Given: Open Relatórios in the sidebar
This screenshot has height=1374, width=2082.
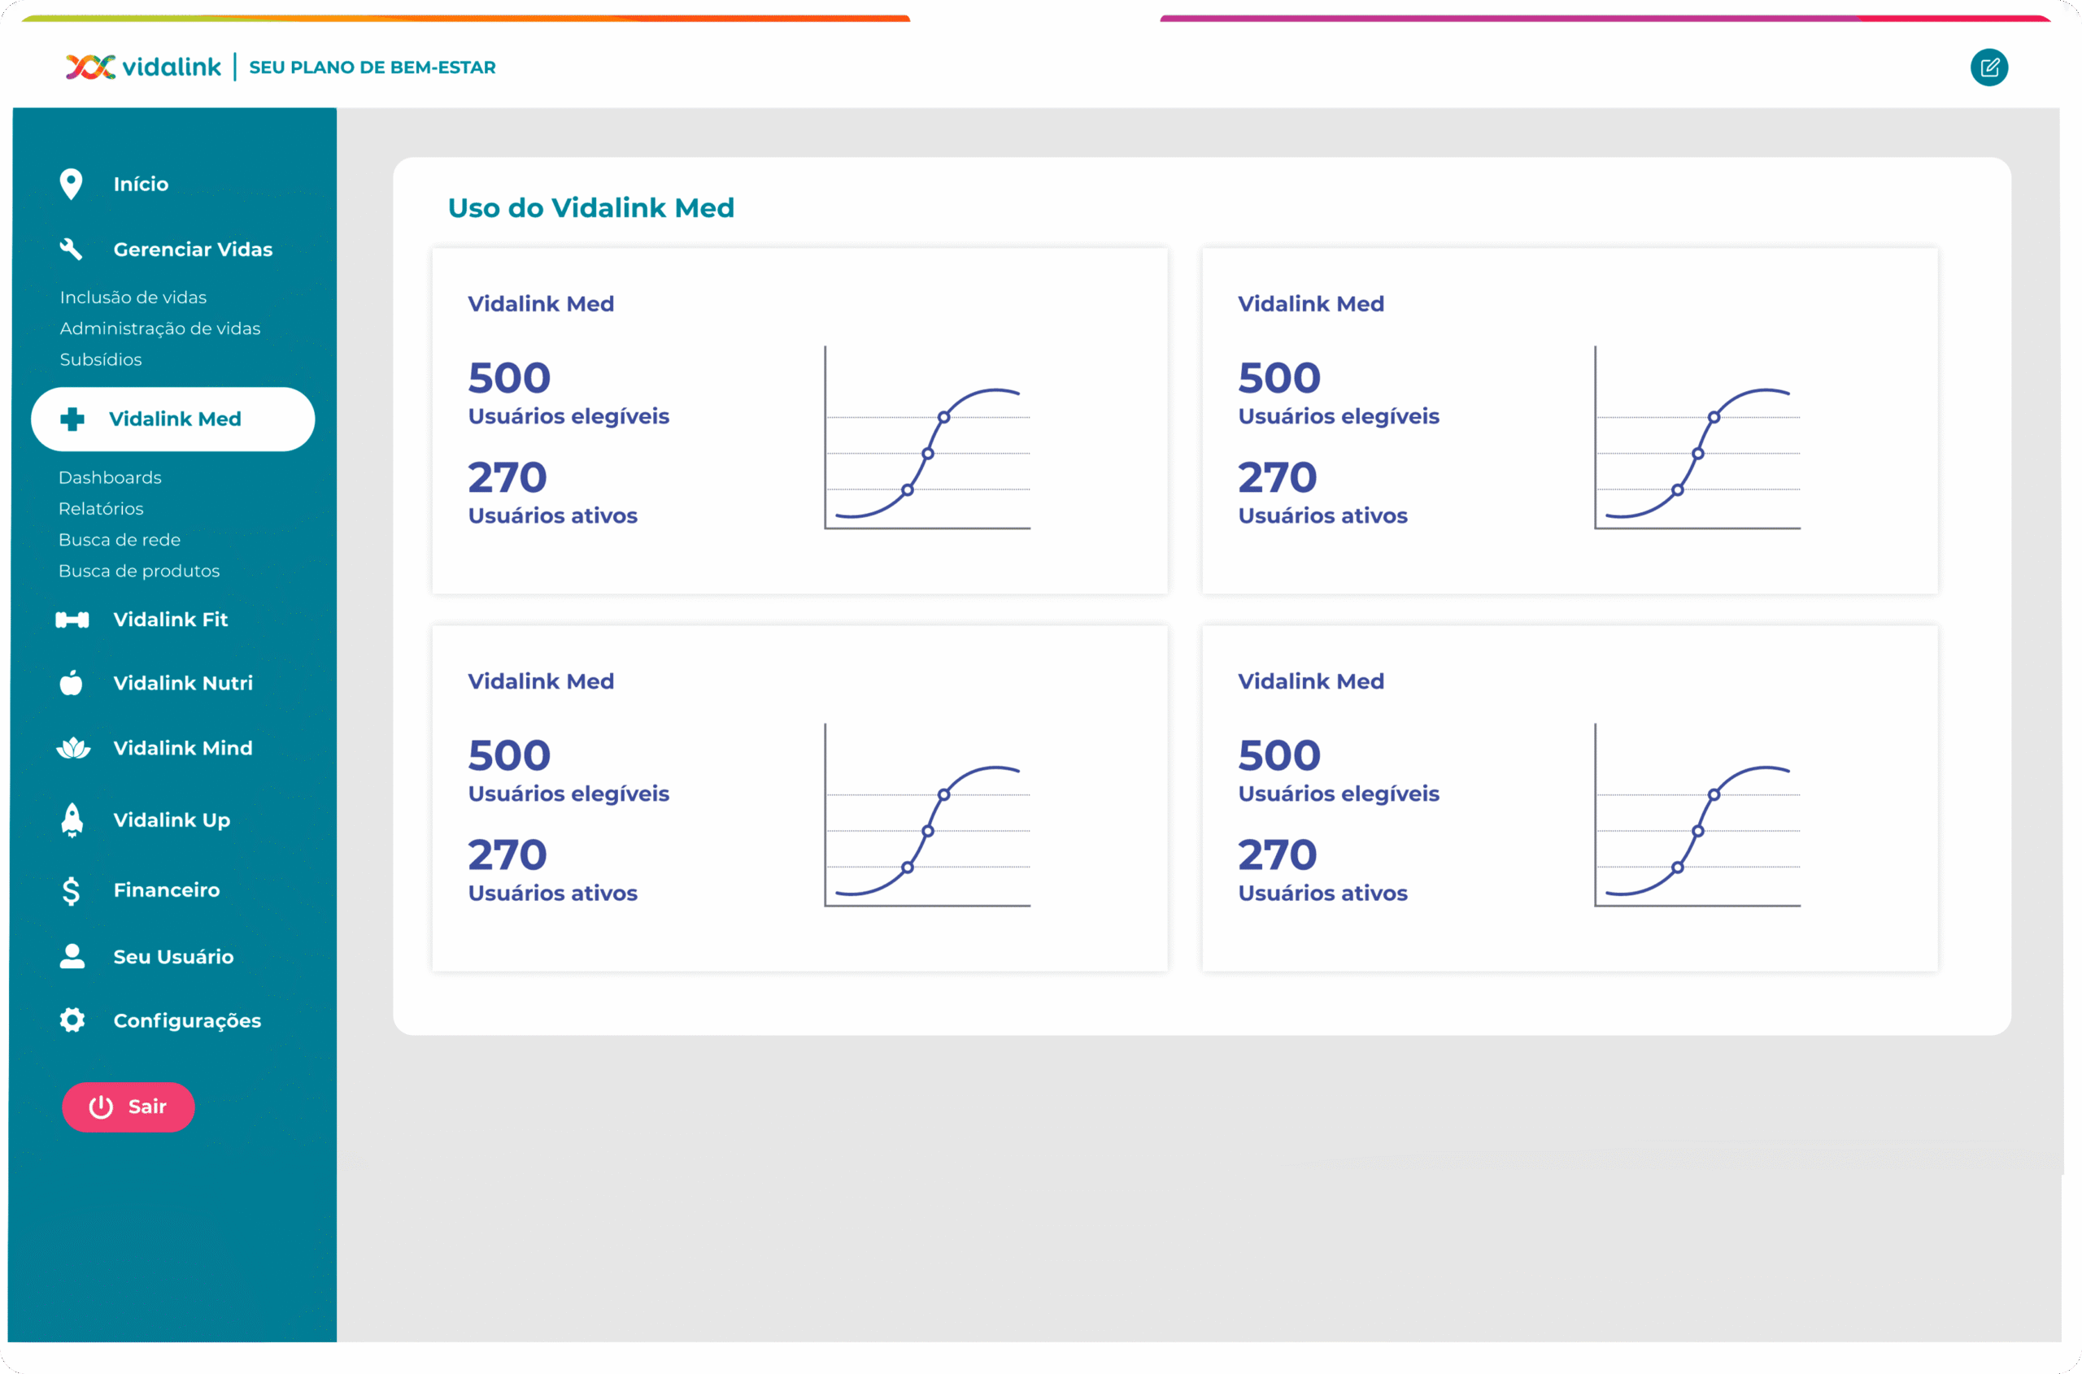Looking at the screenshot, I should (x=101, y=509).
